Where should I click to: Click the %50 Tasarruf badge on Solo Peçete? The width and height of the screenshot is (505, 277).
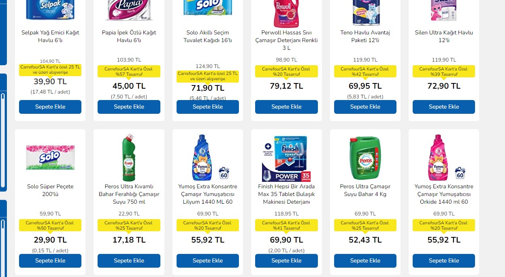pos(50,226)
